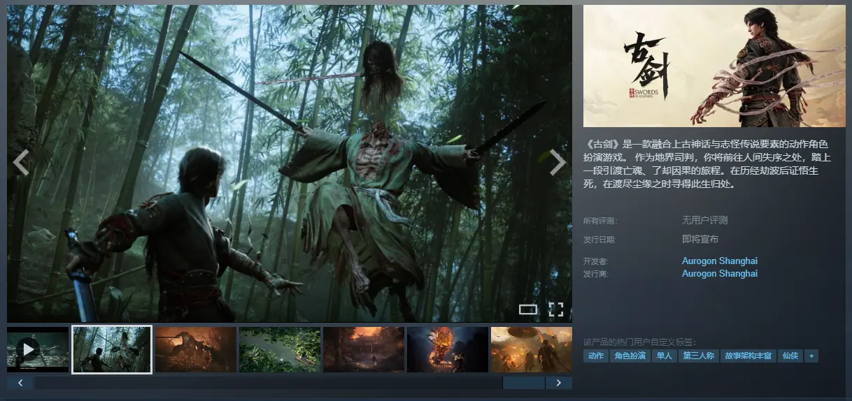Go to next screenshot with right arrow
The image size is (852, 401).
pos(558,162)
